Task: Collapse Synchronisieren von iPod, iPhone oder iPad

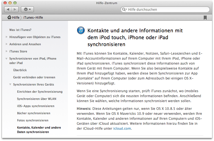Action: click(6, 58)
